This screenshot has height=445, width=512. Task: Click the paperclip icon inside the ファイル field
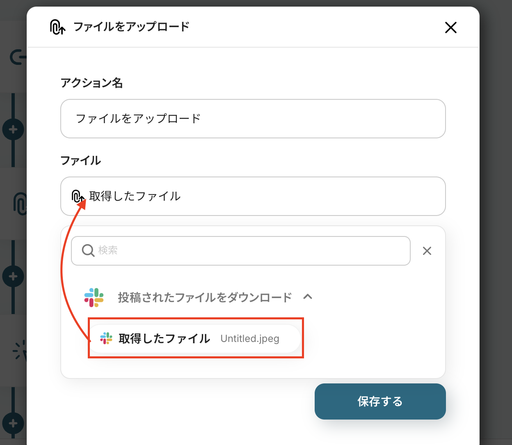[78, 196]
